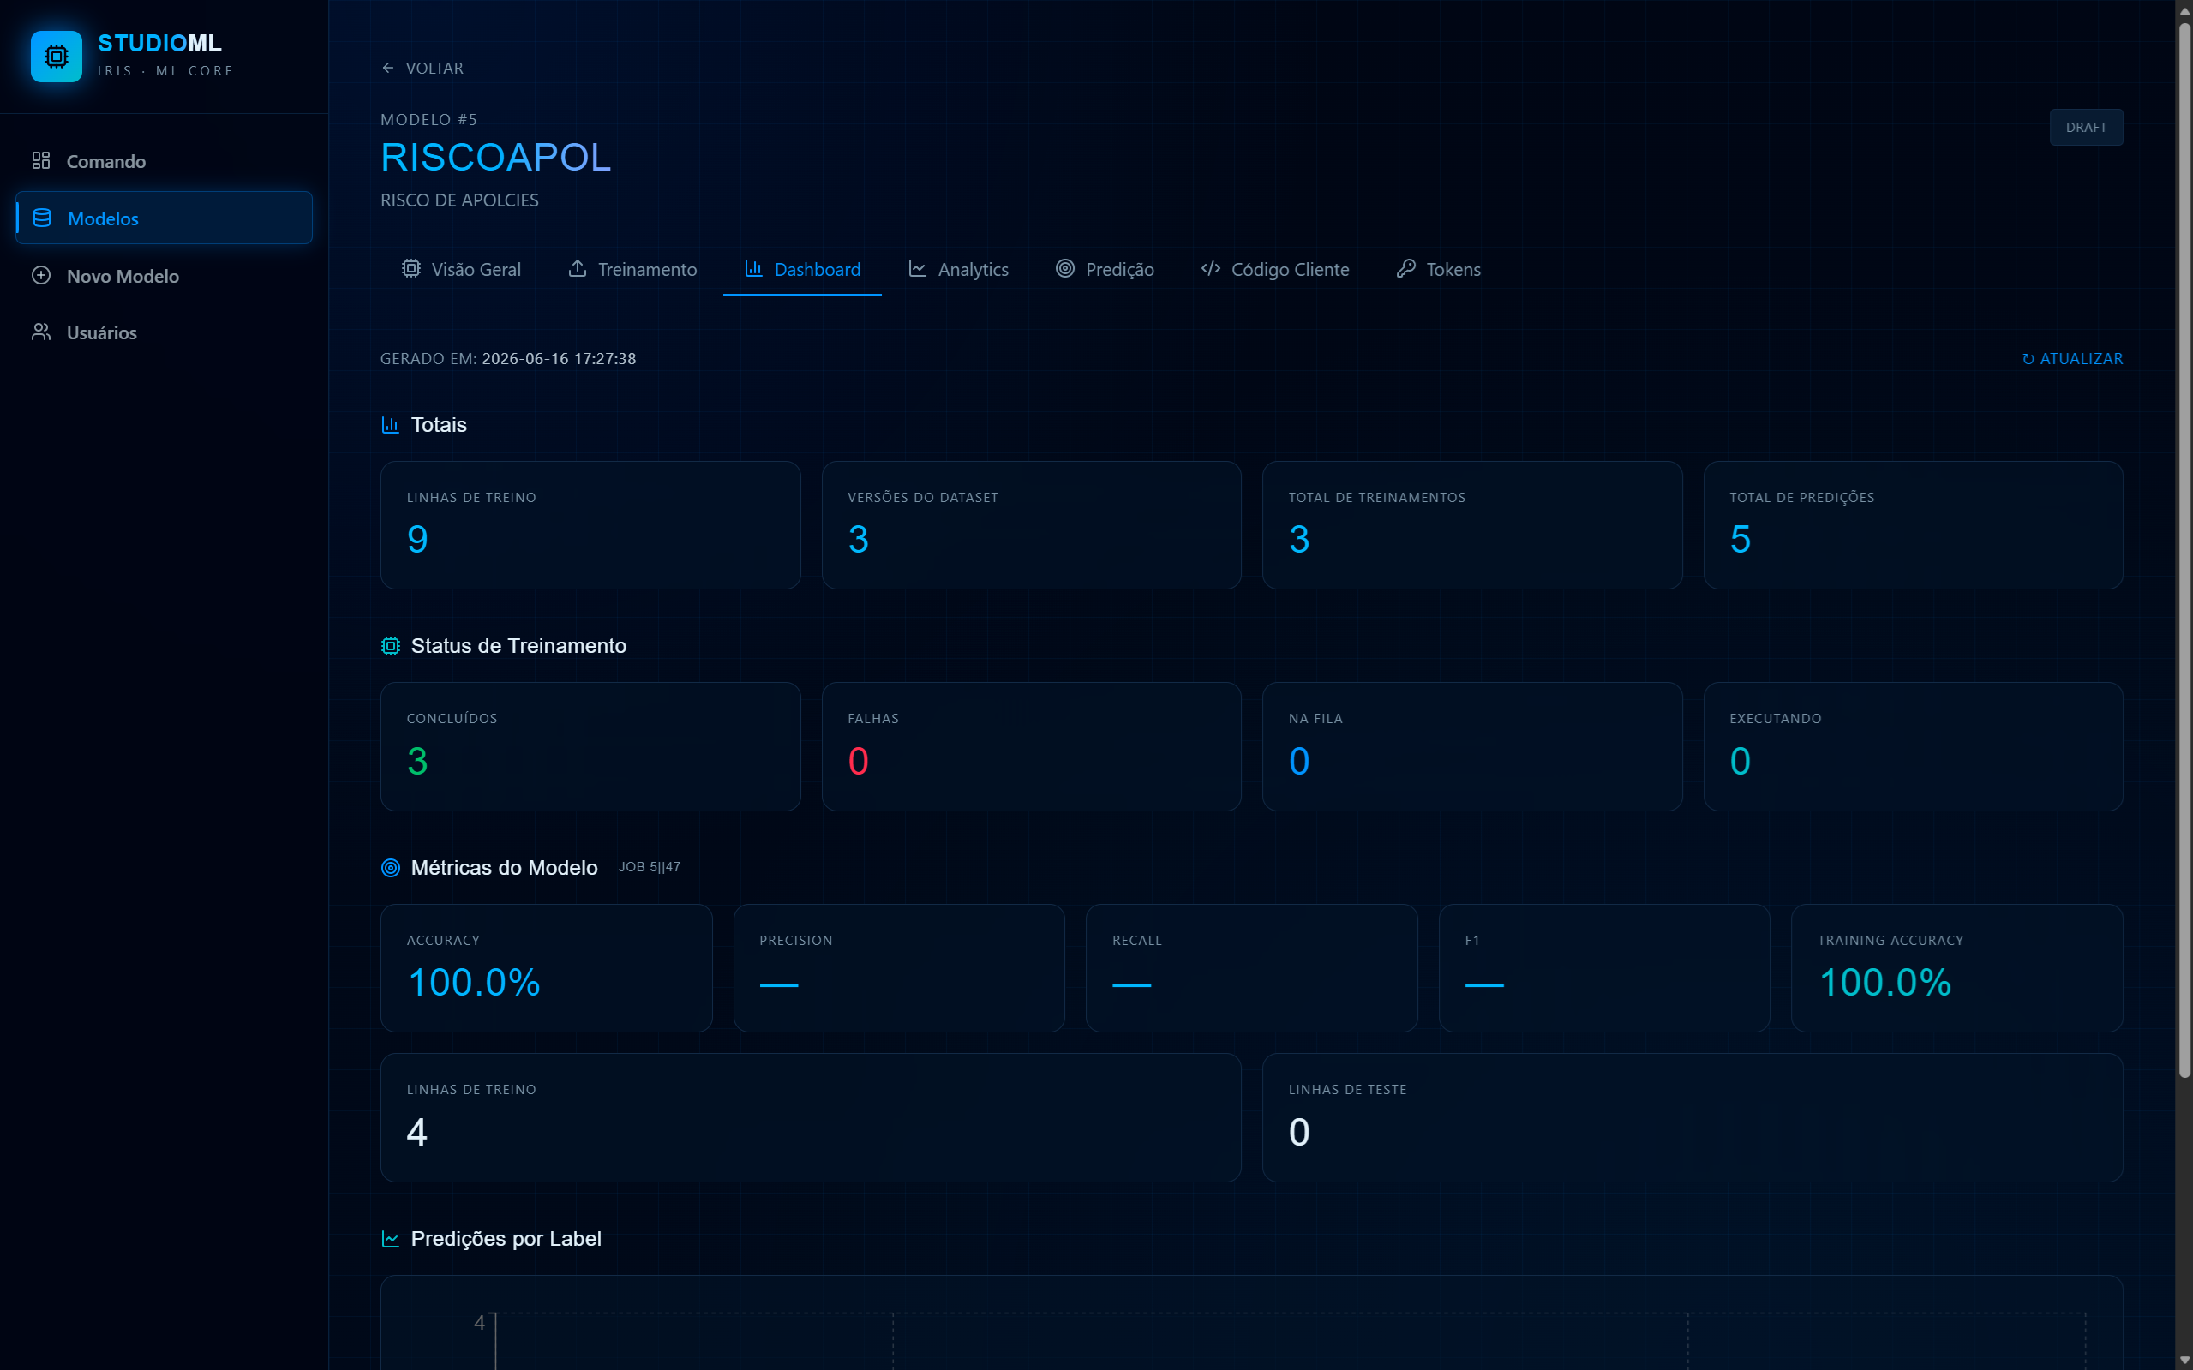Click the Predições por Label chart icon
This screenshot has height=1370, width=2193.
coord(391,1239)
